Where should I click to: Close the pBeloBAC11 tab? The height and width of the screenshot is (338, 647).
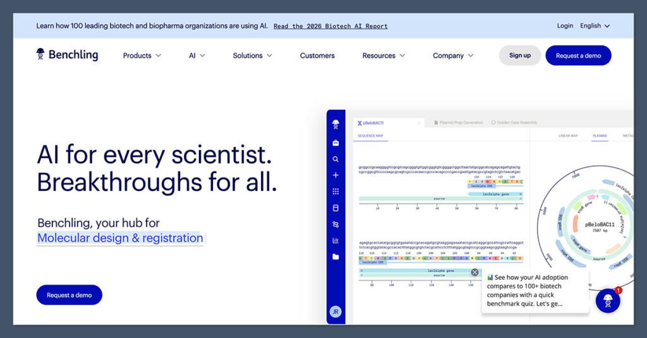419,123
